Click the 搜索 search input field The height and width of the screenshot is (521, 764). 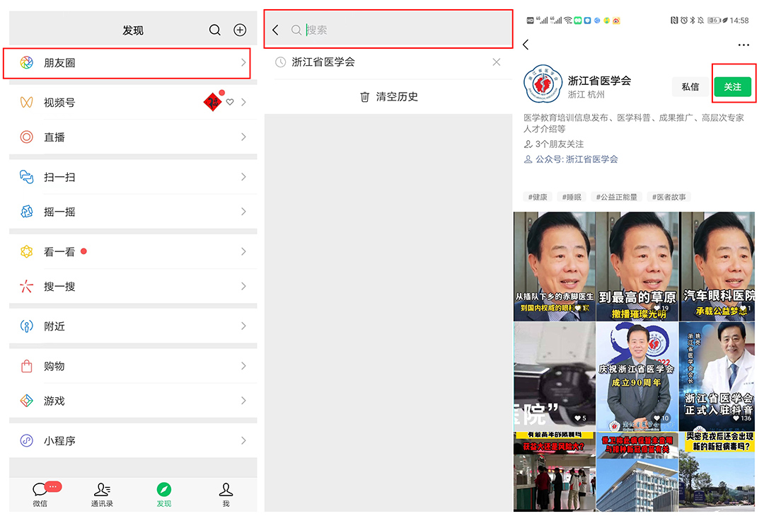[x=398, y=30]
